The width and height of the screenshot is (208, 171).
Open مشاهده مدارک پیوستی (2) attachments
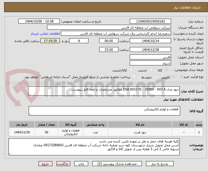point(117,164)
